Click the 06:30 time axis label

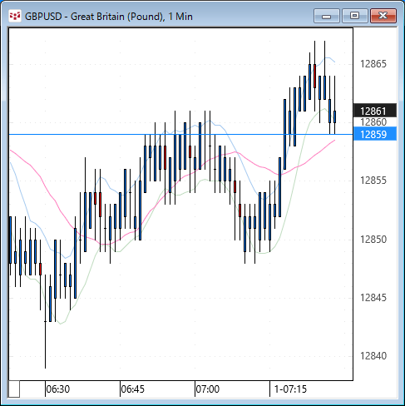[x=58, y=389]
